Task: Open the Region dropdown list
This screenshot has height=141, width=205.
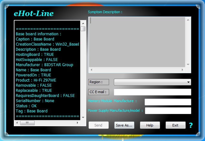Action: pyautogui.click(x=152, y=82)
